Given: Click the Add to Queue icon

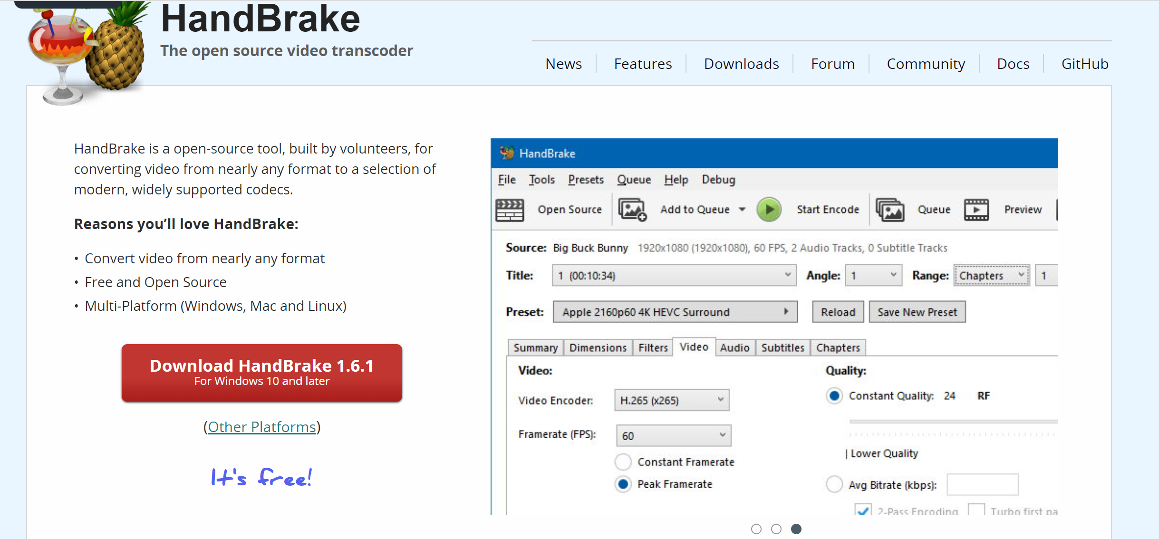Looking at the screenshot, I should [x=633, y=209].
